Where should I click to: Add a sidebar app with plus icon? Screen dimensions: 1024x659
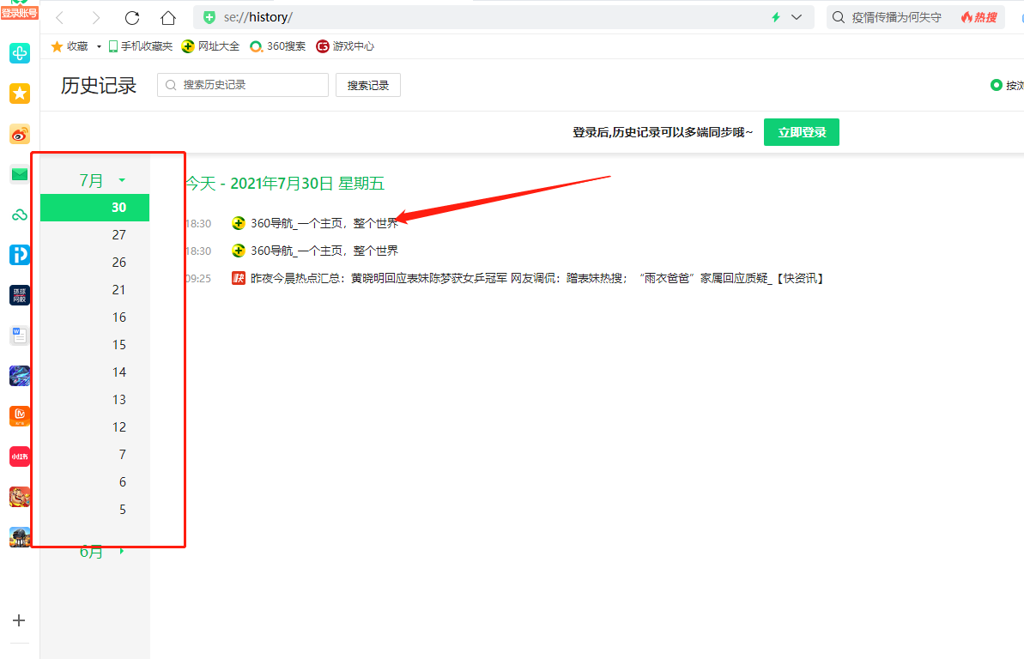20,620
